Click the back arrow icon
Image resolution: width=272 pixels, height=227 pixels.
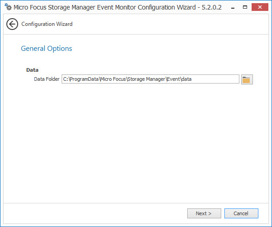point(12,25)
